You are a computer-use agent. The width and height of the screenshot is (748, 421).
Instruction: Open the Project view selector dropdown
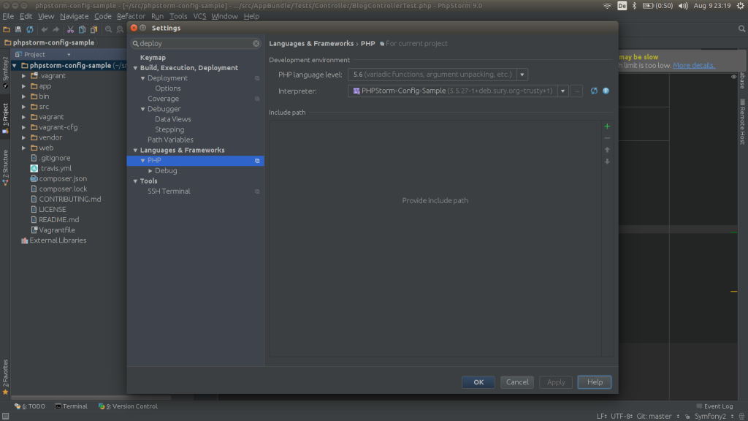click(x=69, y=54)
